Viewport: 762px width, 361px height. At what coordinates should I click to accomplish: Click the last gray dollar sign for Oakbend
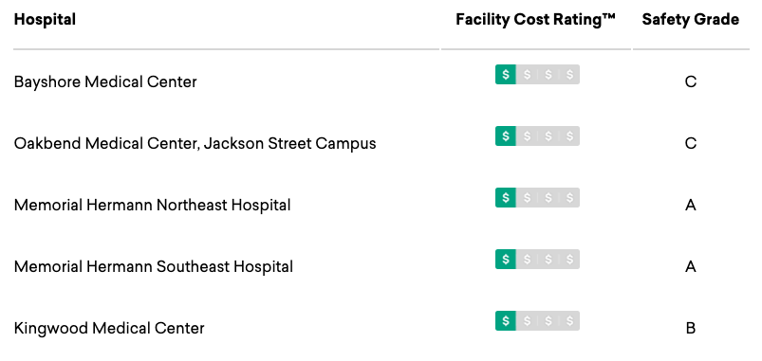[x=569, y=135]
